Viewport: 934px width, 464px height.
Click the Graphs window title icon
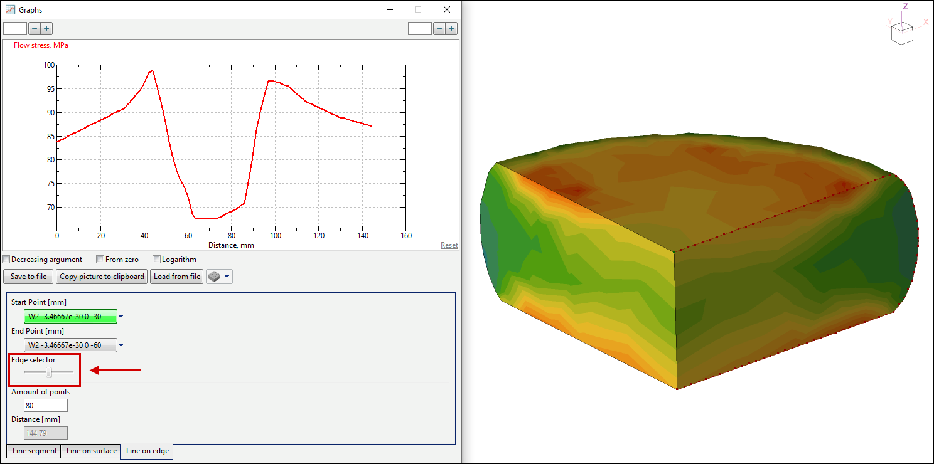pyautogui.click(x=10, y=10)
